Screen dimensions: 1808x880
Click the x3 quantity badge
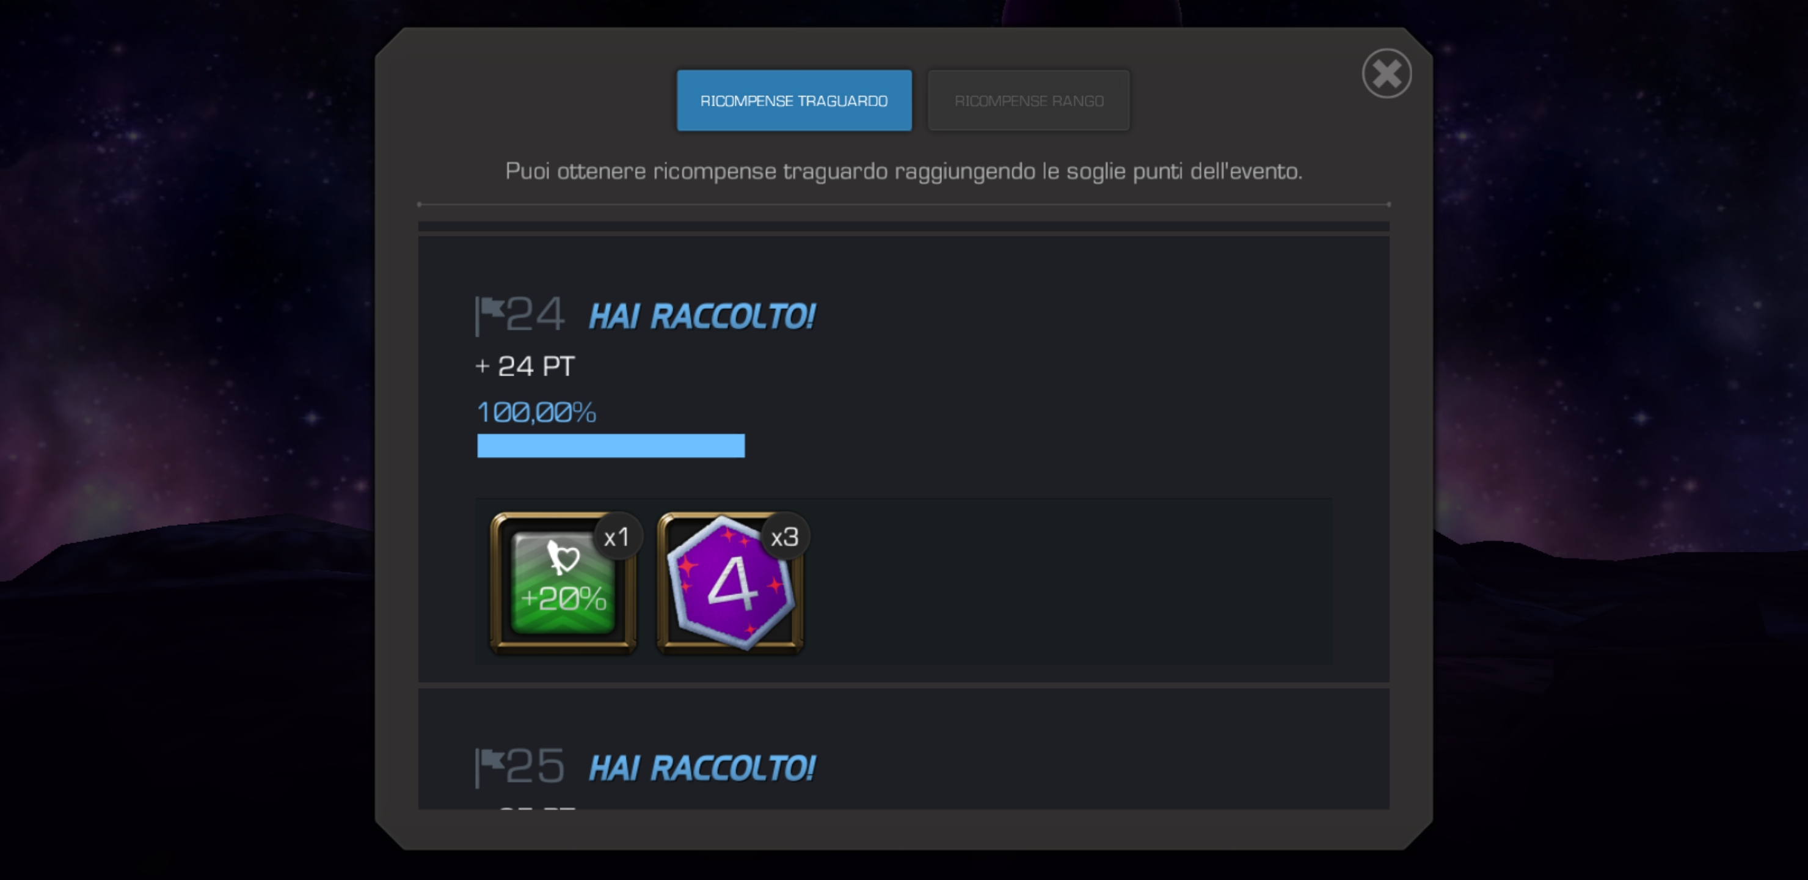tap(785, 537)
